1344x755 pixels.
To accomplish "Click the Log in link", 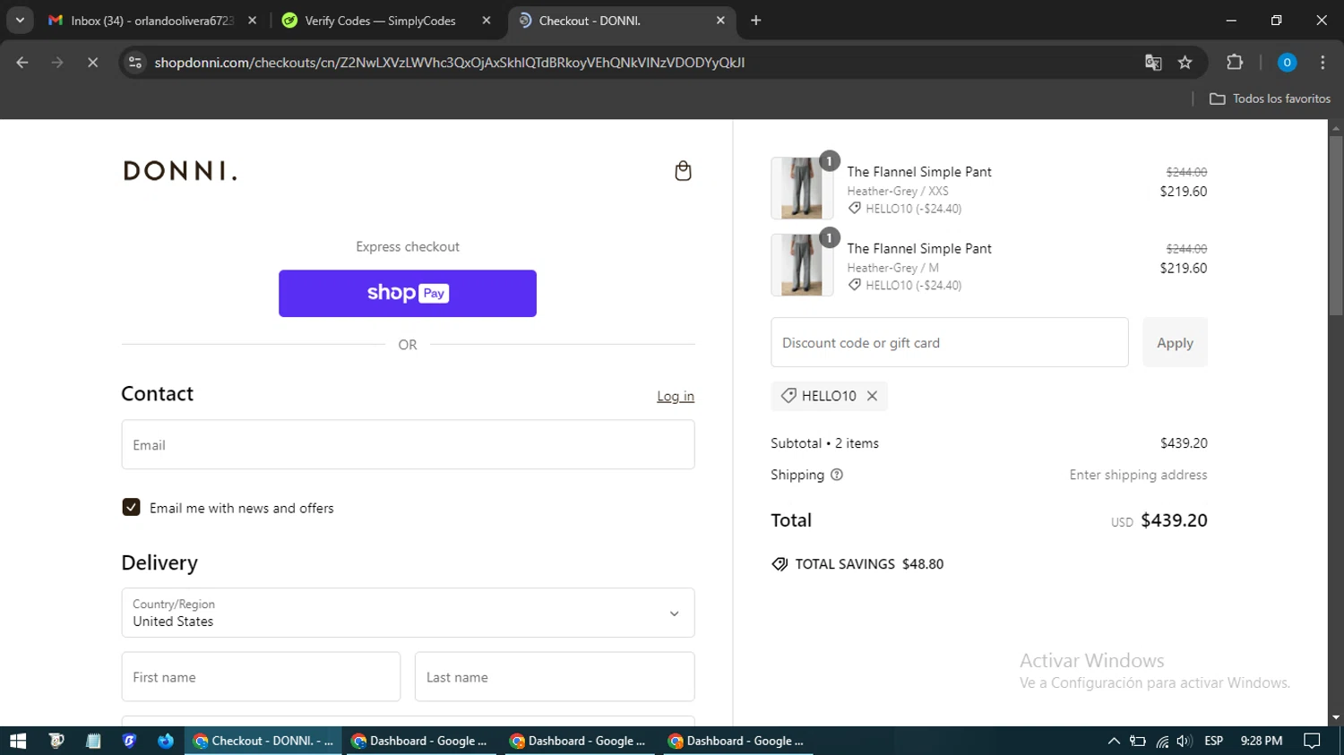I will pos(676,396).
